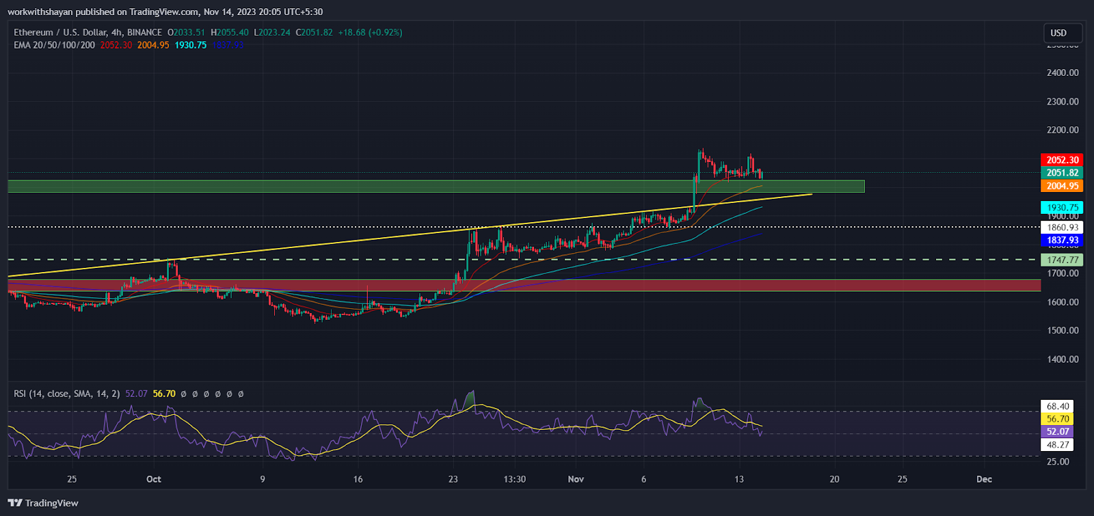Viewport: 1094px width, 516px height.
Task: Click the 1747.77 dashed line price label
Action: (1062, 260)
